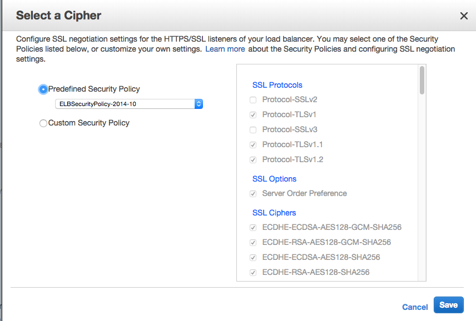Image resolution: width=476 pixels, height=321 pixels.
Task: Open the Learn more link
Action: [x=225, y=49]
